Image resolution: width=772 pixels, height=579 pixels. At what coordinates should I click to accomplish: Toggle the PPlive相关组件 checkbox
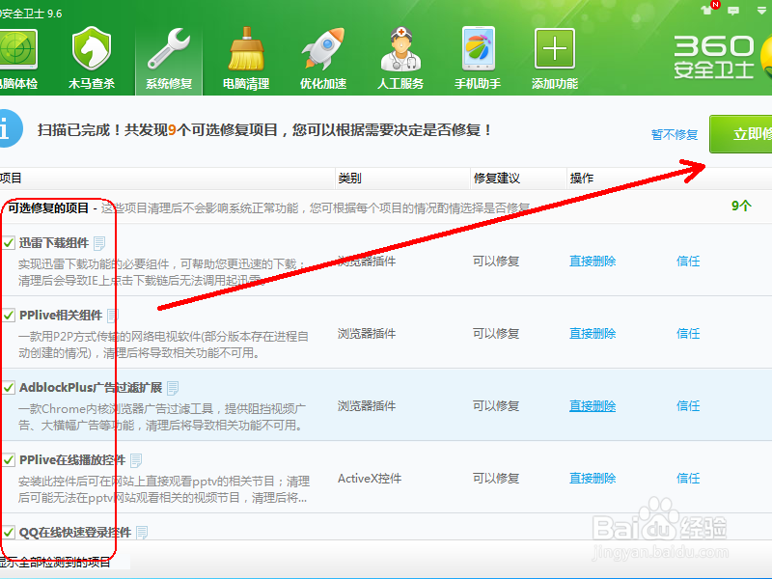(9, 313)
